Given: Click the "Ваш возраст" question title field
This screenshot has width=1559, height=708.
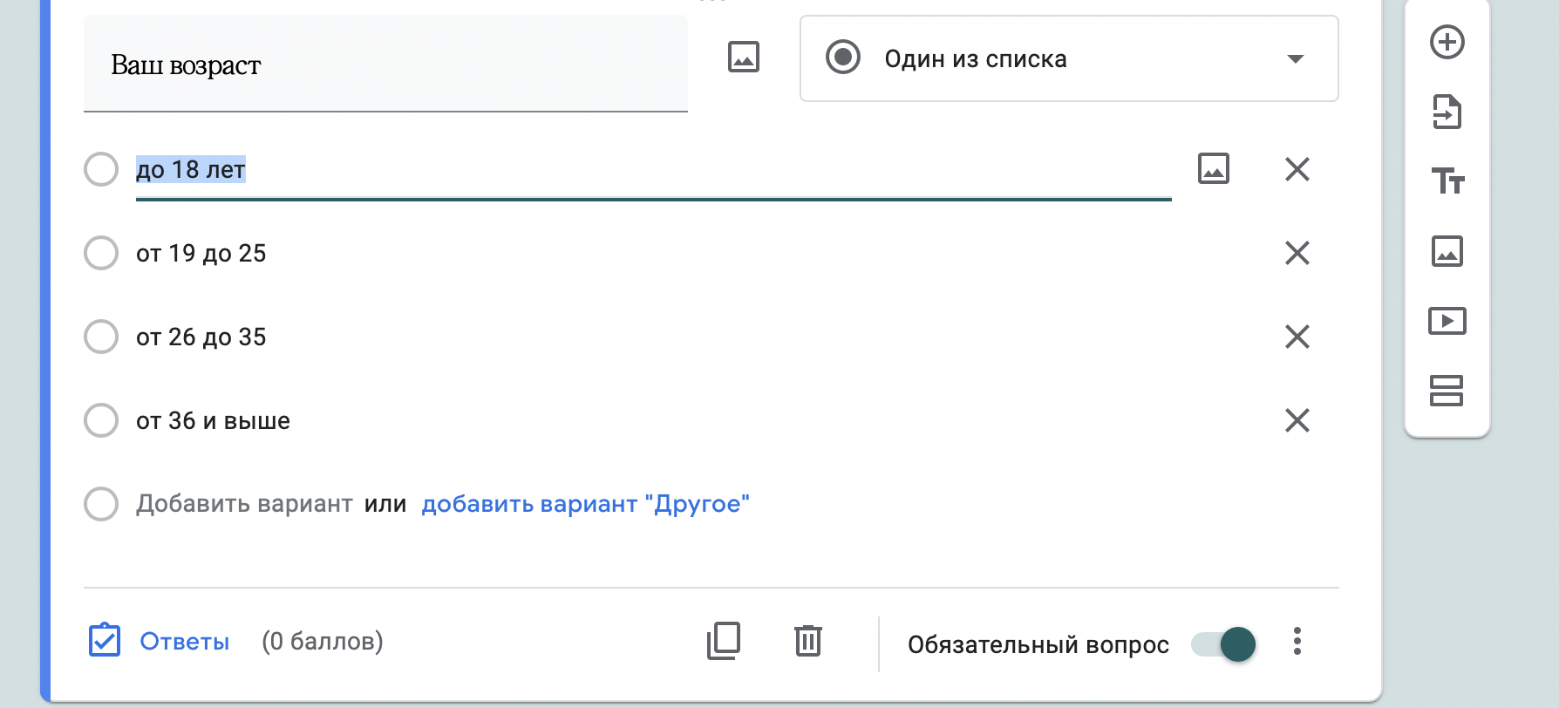Looking at the screenshot, I should 385,65.
